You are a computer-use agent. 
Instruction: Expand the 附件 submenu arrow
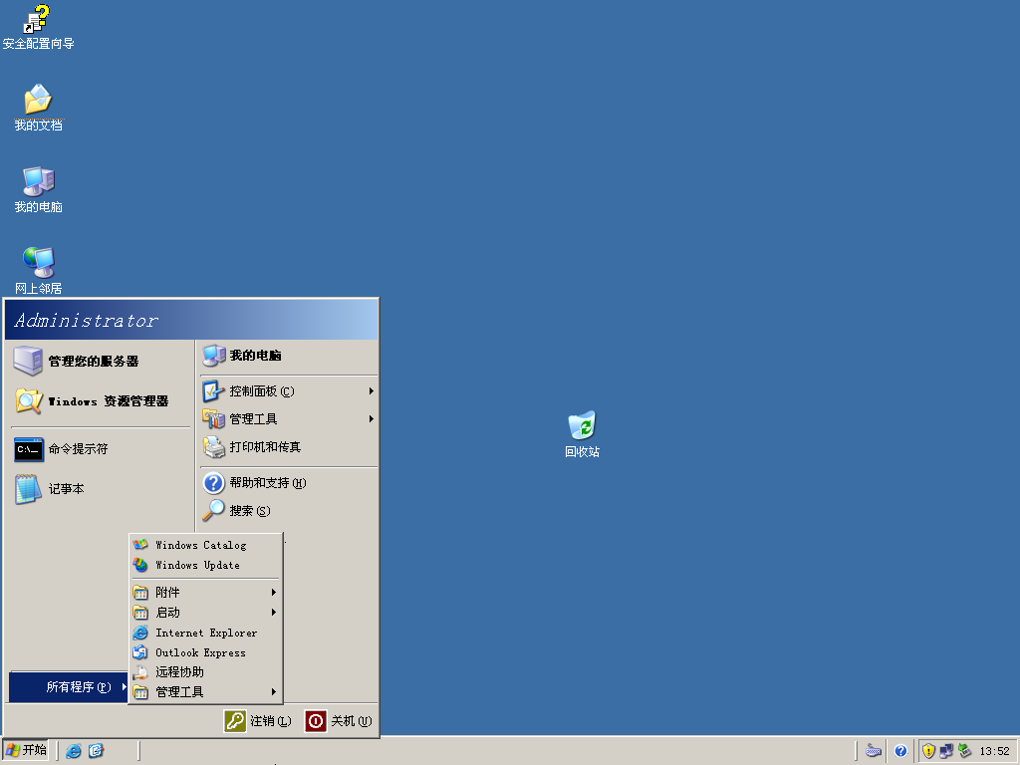pos(274,592)
